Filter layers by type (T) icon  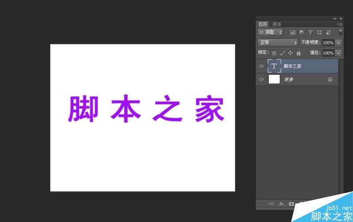[311, 32]
